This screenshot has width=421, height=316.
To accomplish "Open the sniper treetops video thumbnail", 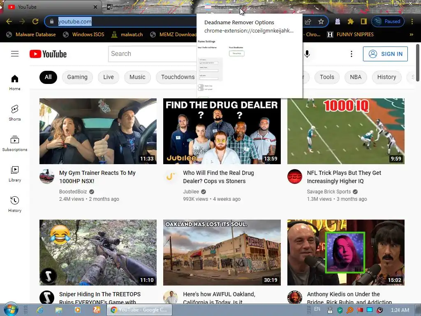I will point(98,253).
